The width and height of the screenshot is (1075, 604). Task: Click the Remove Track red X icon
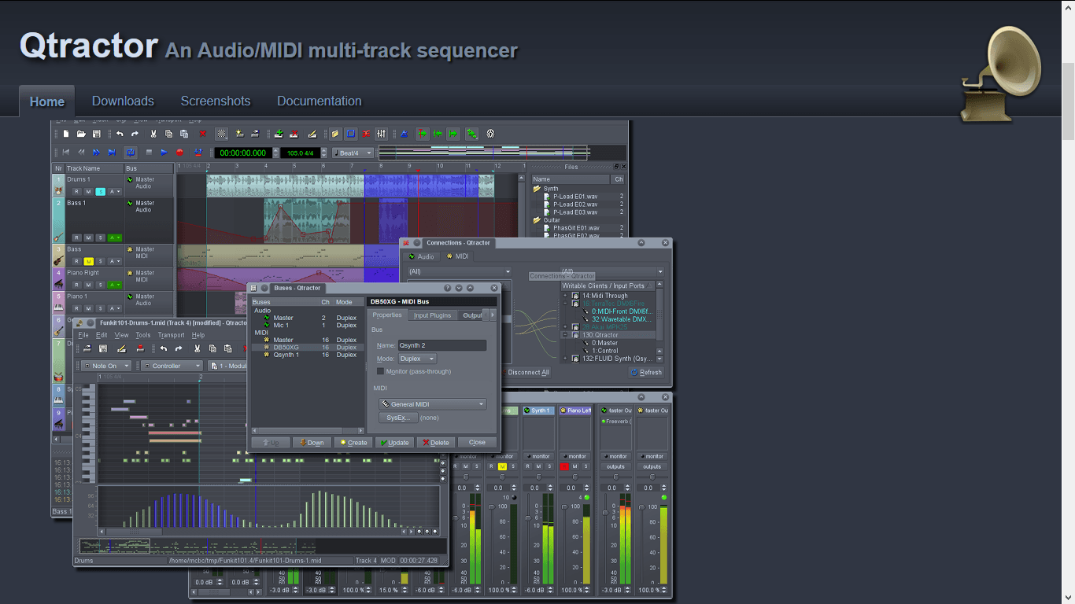pos(294,134)
